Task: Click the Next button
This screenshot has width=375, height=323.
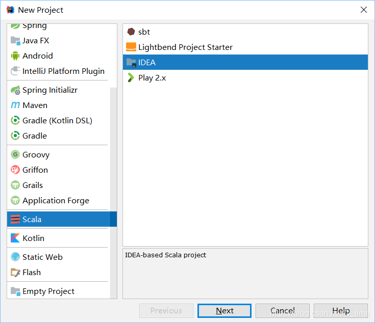Action: [x=224, y=311]
